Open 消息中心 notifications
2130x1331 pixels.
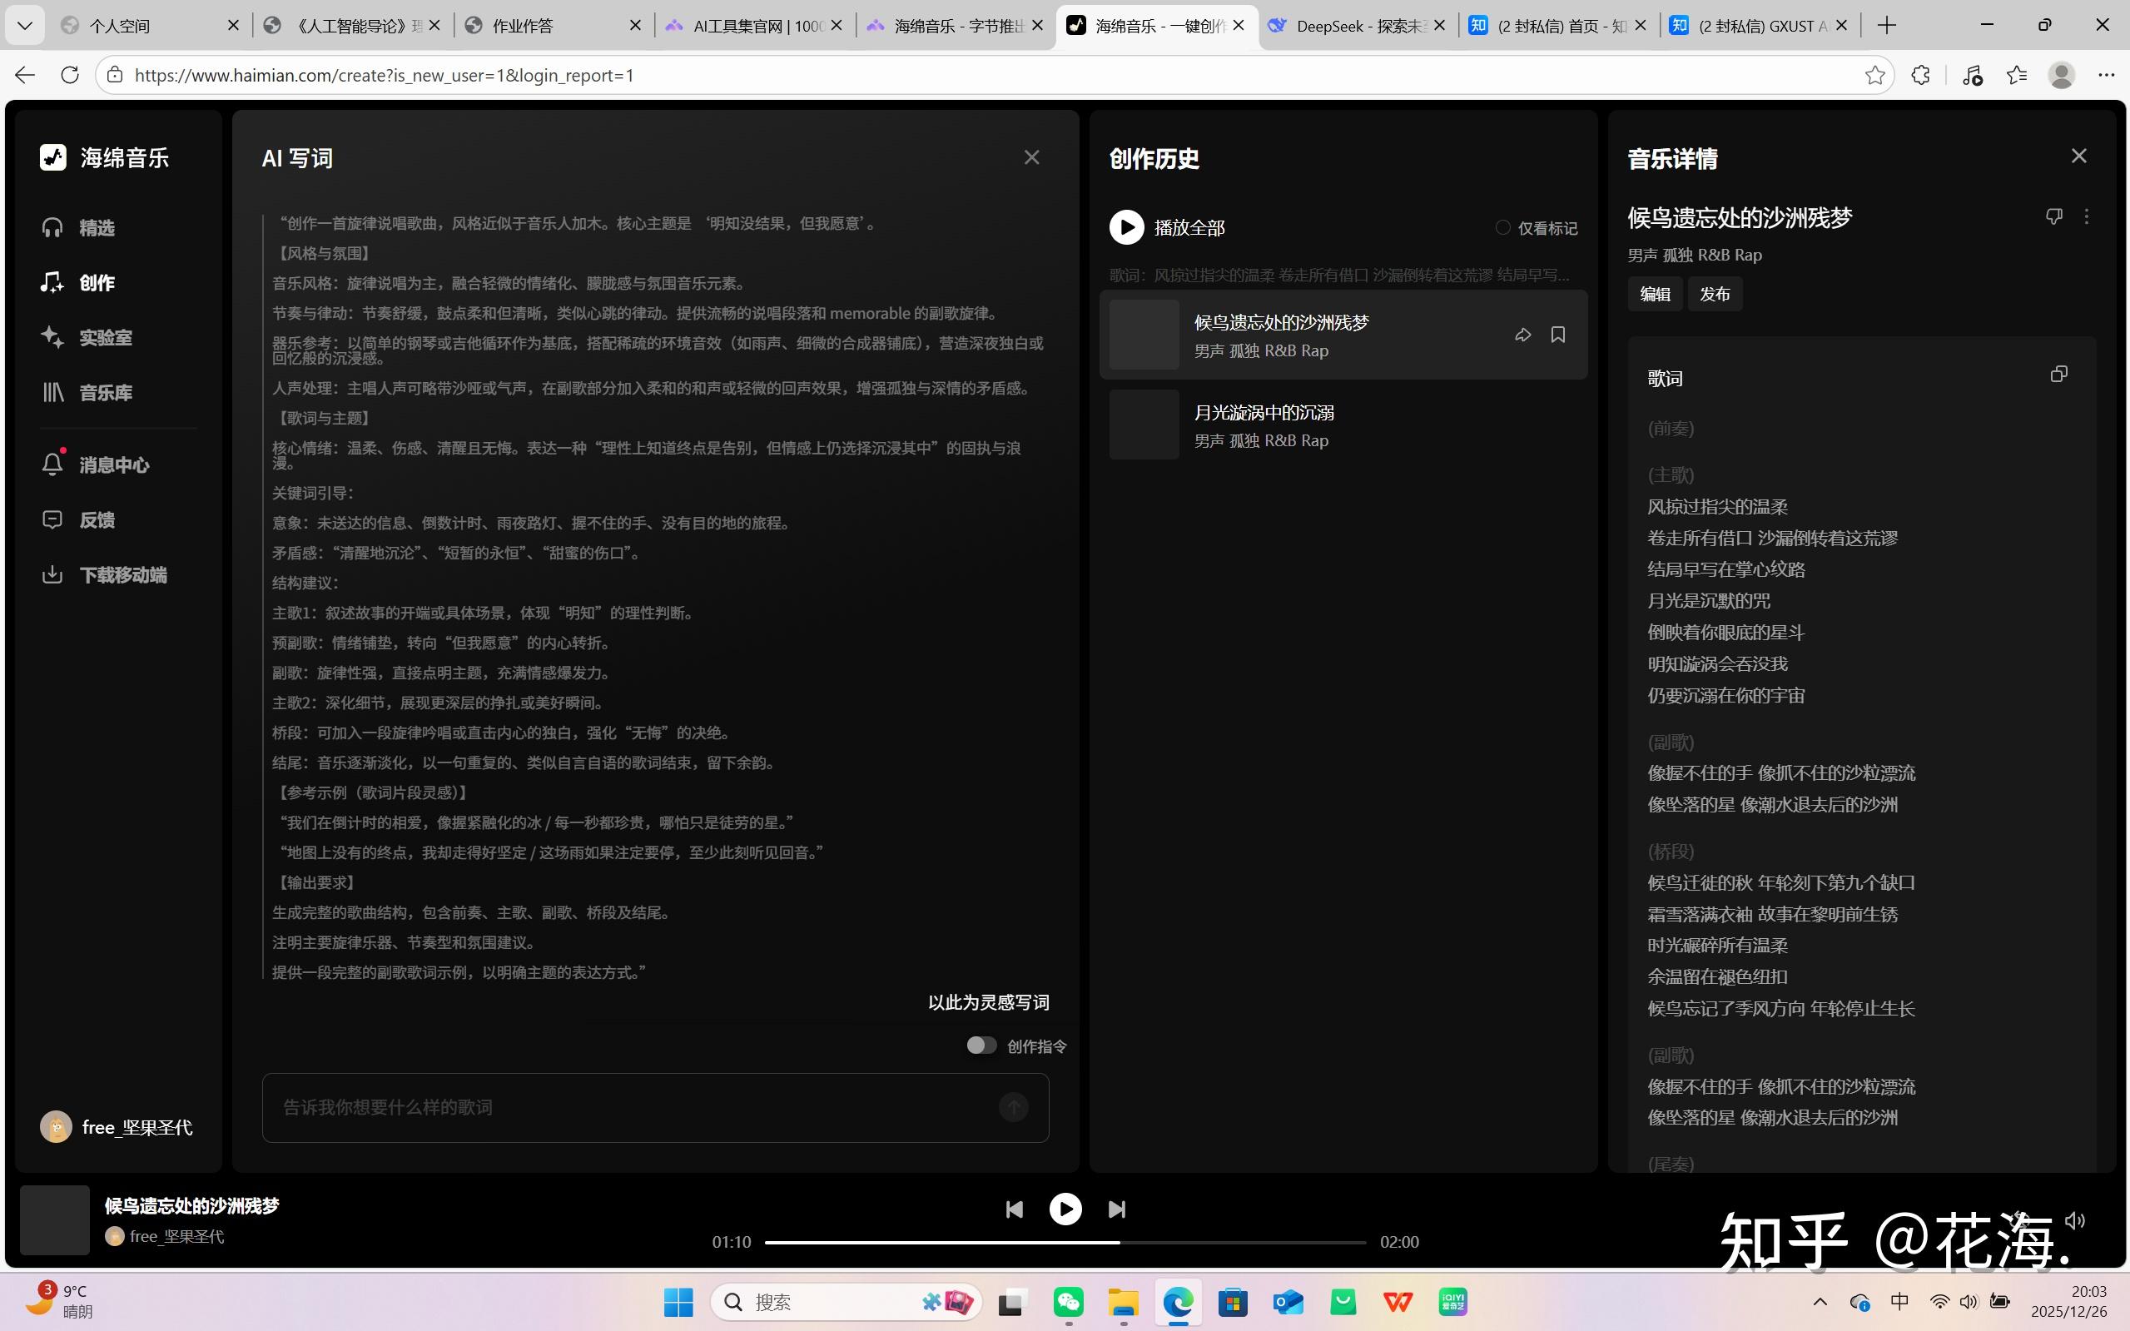[x=112, y=464]
